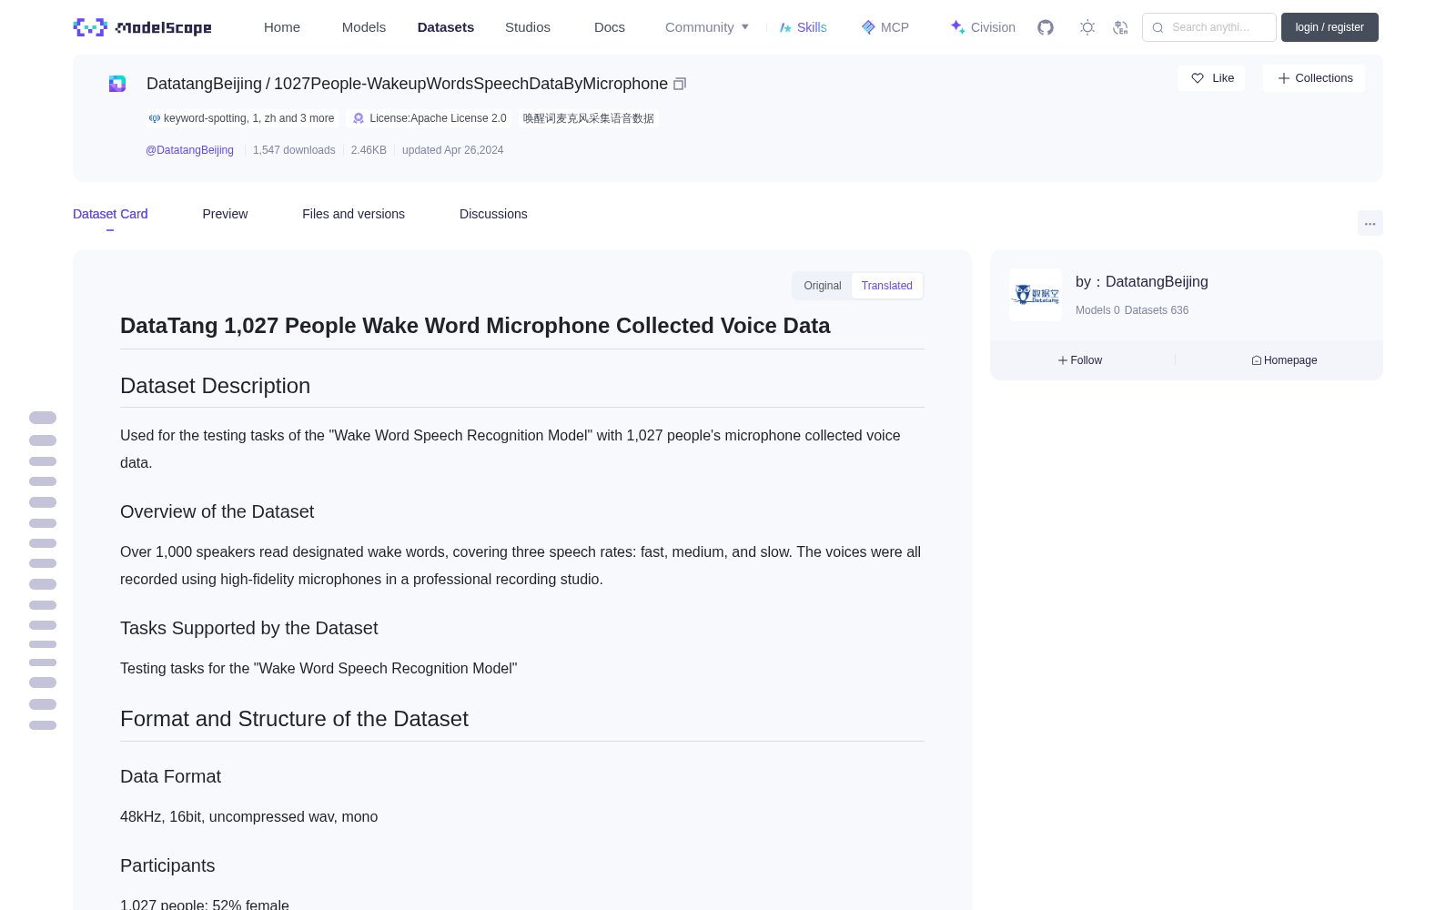Focus the Search anything field
Viewport: 1456px width, 910px height.
(1209, 27)
